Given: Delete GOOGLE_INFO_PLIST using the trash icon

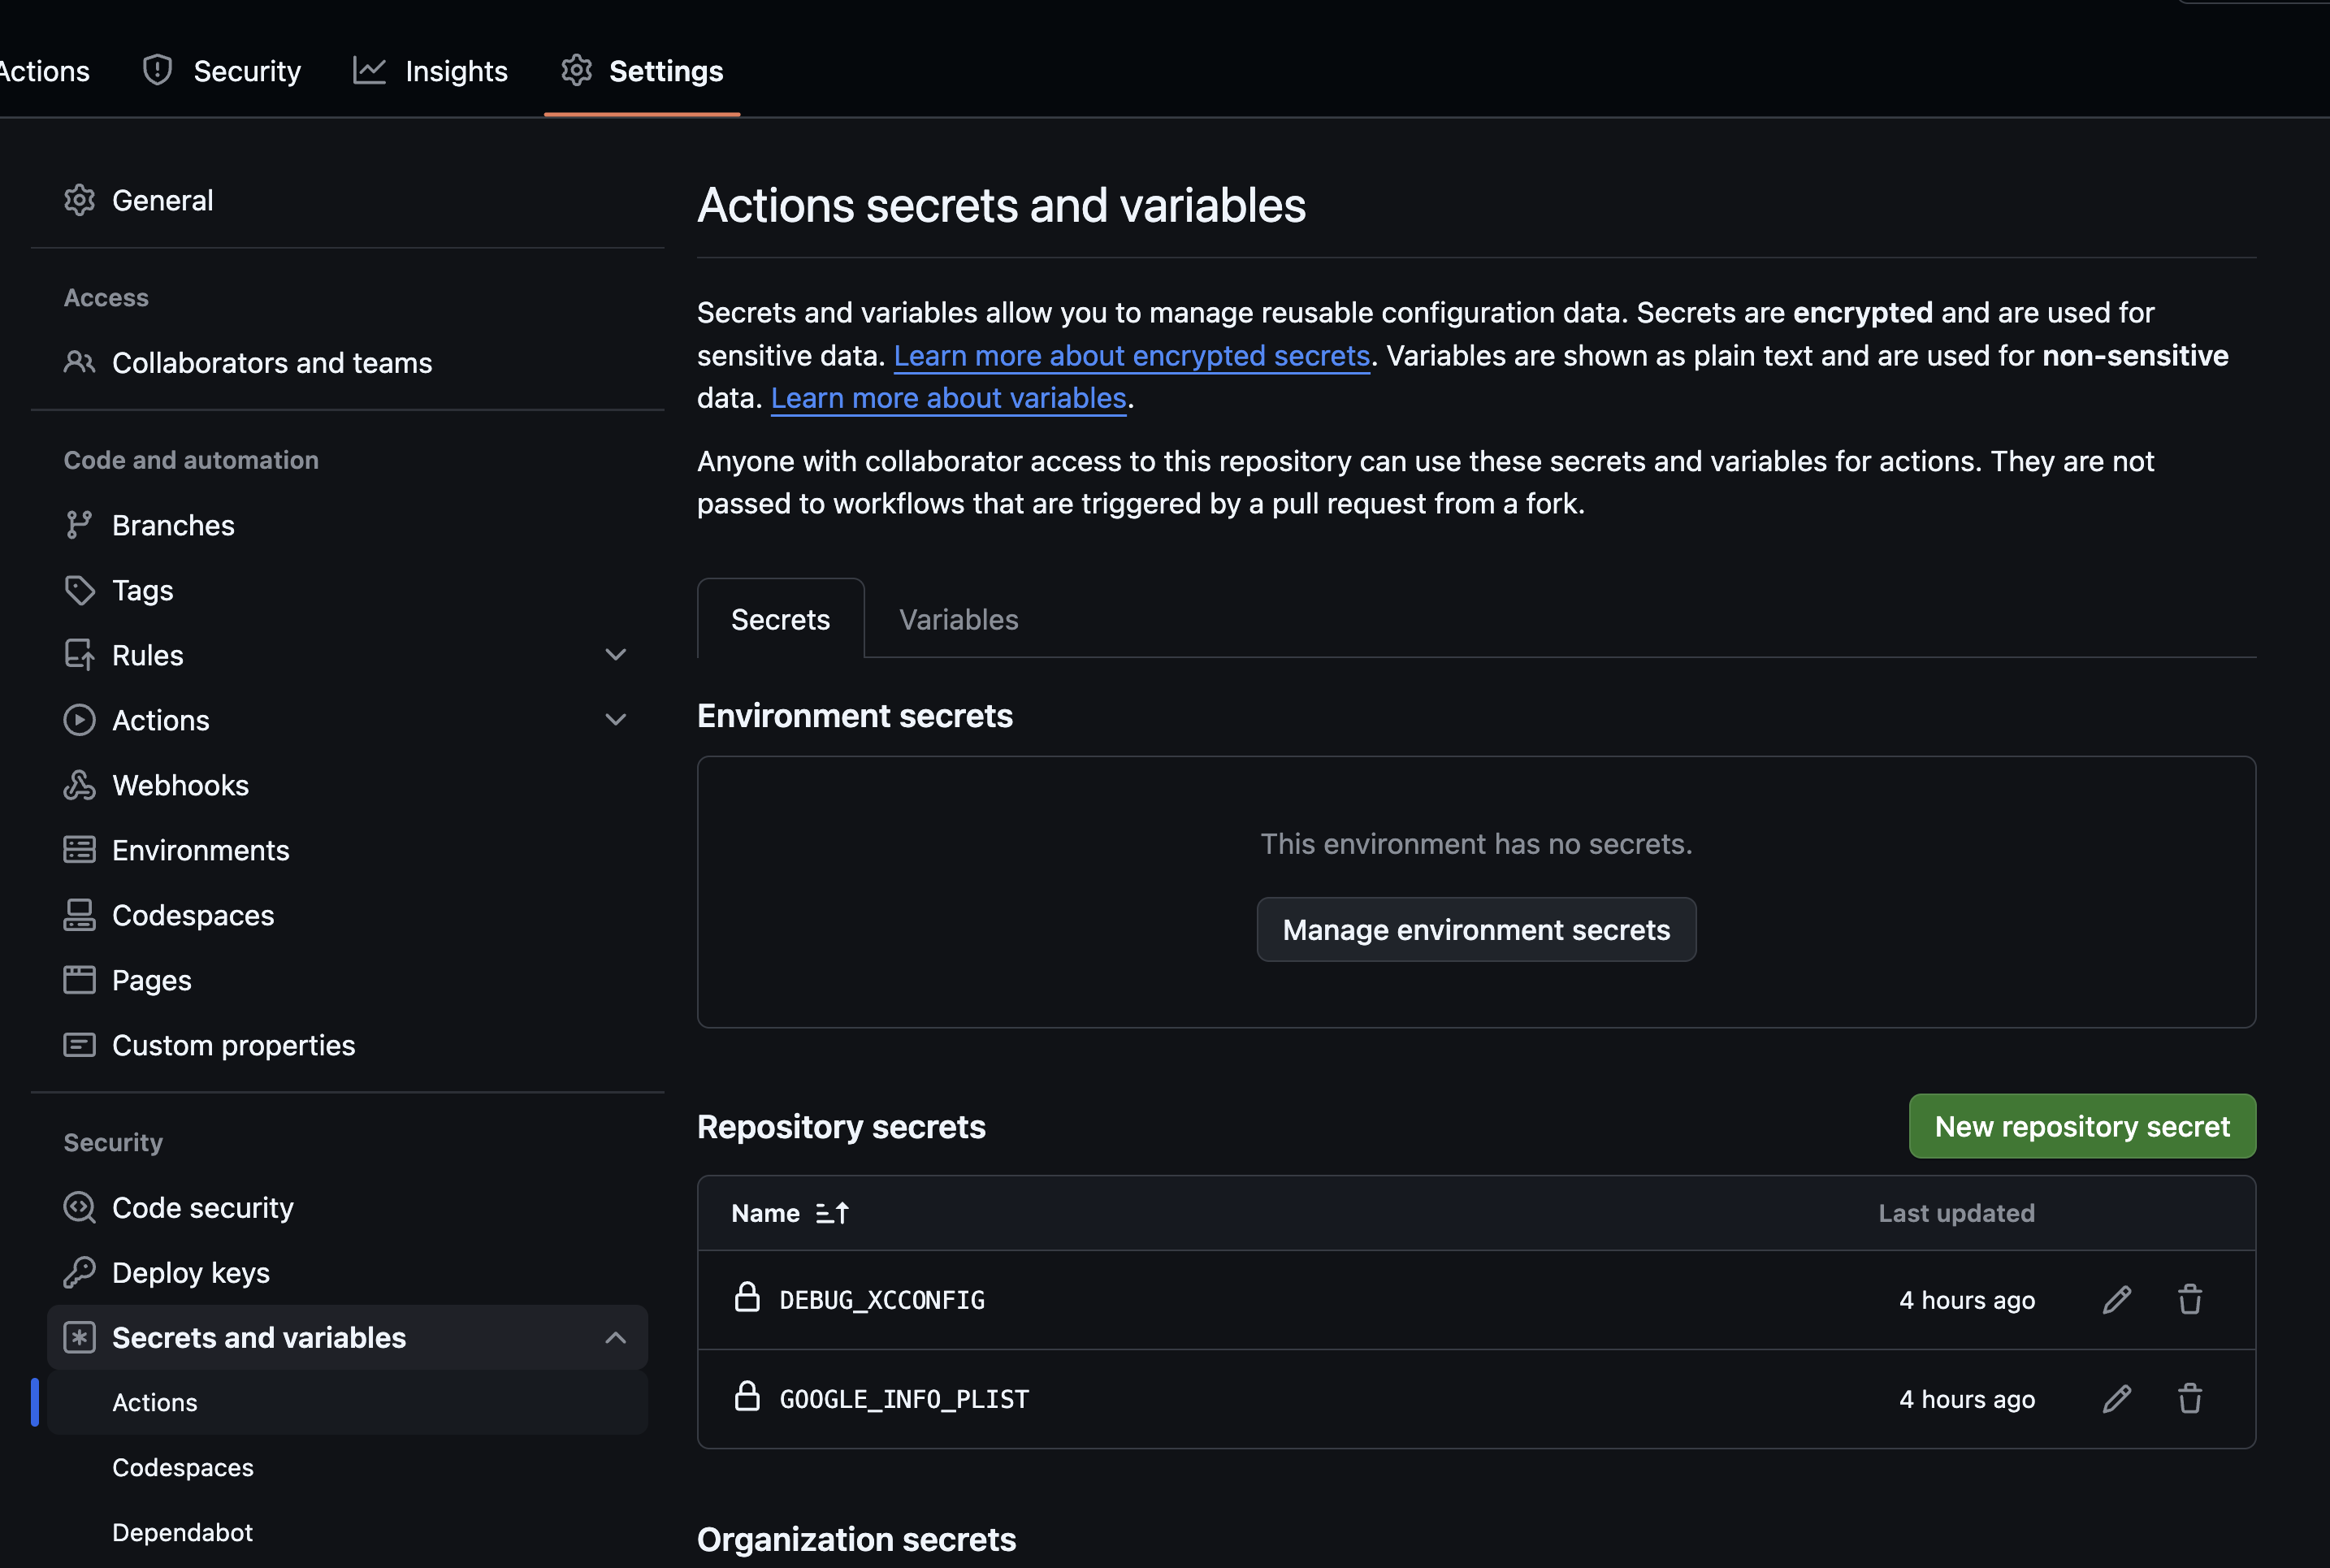Looking at the screenshot, I should [x=2190, y=1398].
